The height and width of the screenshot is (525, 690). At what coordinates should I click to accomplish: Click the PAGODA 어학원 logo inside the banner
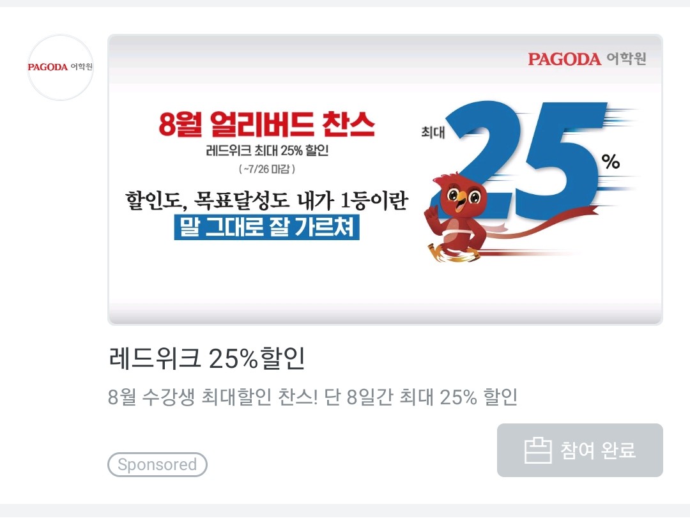point(586,59)
